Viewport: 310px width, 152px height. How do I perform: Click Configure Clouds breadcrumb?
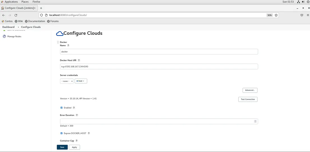tap(31, 27)
